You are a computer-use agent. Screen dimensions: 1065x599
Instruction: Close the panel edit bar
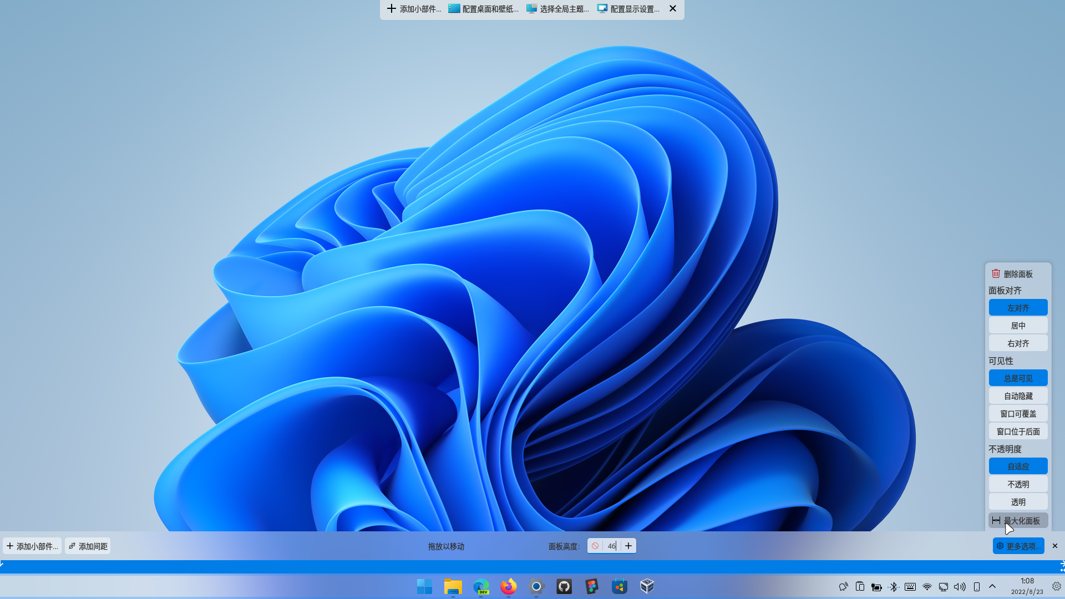1055,546
